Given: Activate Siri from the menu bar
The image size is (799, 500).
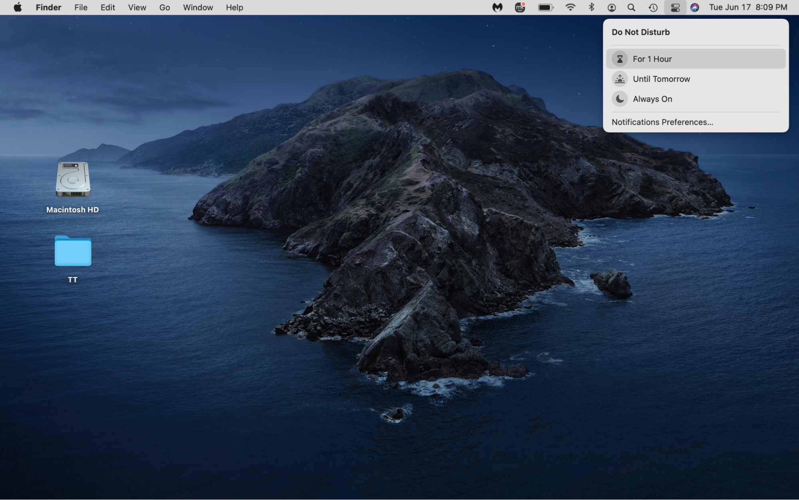Looking at the screenshot, I should click(x=694, y=7).
